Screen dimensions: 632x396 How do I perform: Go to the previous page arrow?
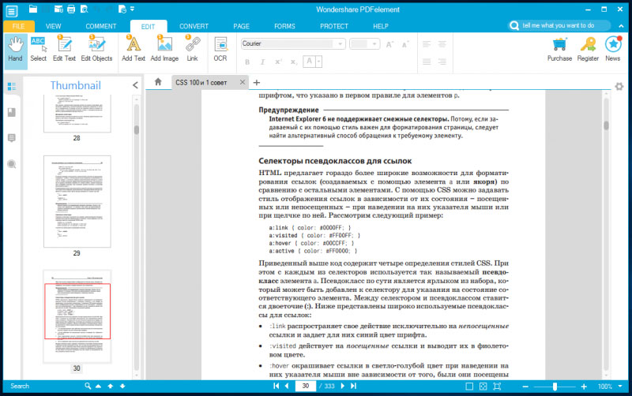(287, 386)
